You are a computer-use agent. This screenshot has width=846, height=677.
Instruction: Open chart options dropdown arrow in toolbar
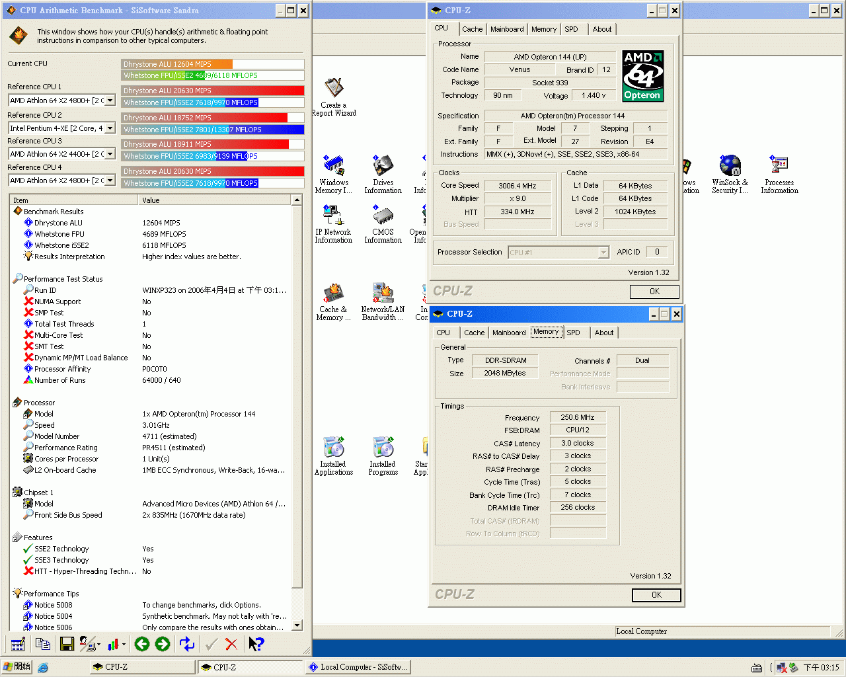124,645
